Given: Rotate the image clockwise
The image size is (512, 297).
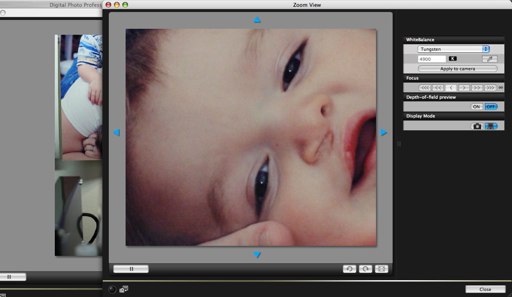Looking at the screenshot, I should [365, 269].
